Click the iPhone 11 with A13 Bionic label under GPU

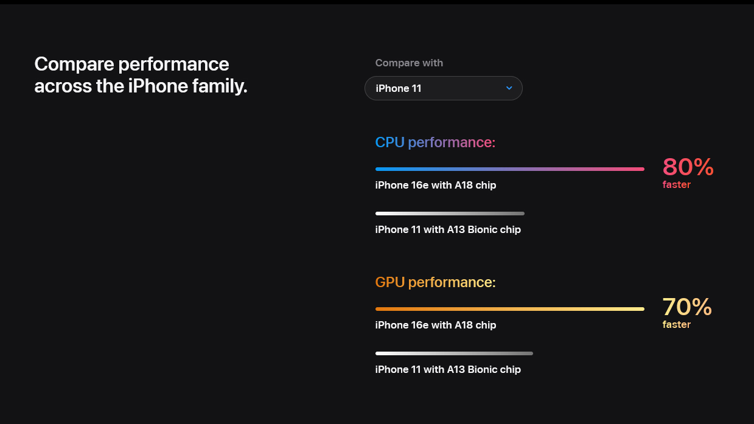[x=448, y=369]
